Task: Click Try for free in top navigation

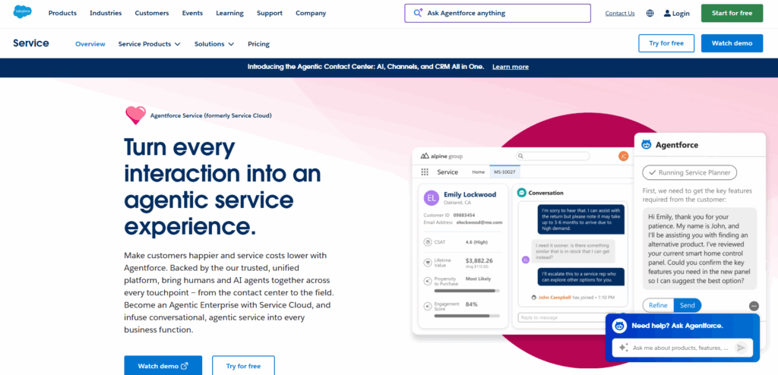Action: pyautogui.click(x=666, y=43)
